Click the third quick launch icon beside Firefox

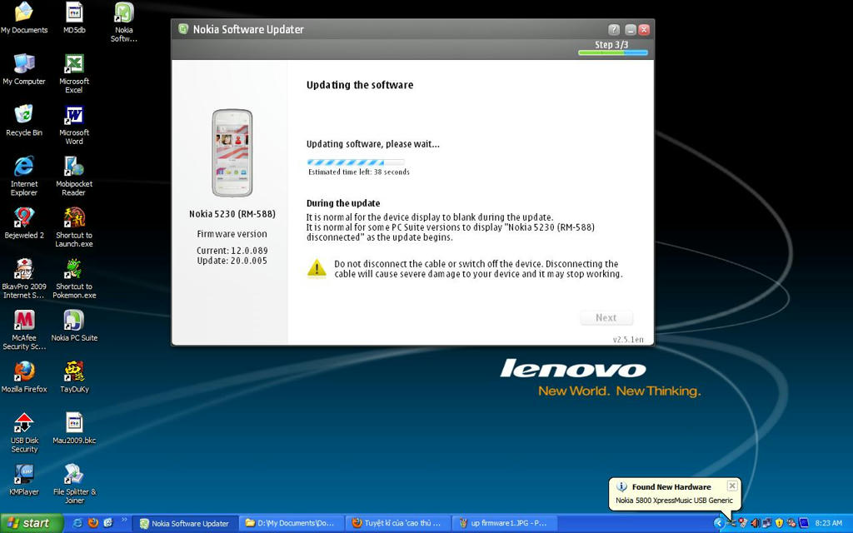107,523
